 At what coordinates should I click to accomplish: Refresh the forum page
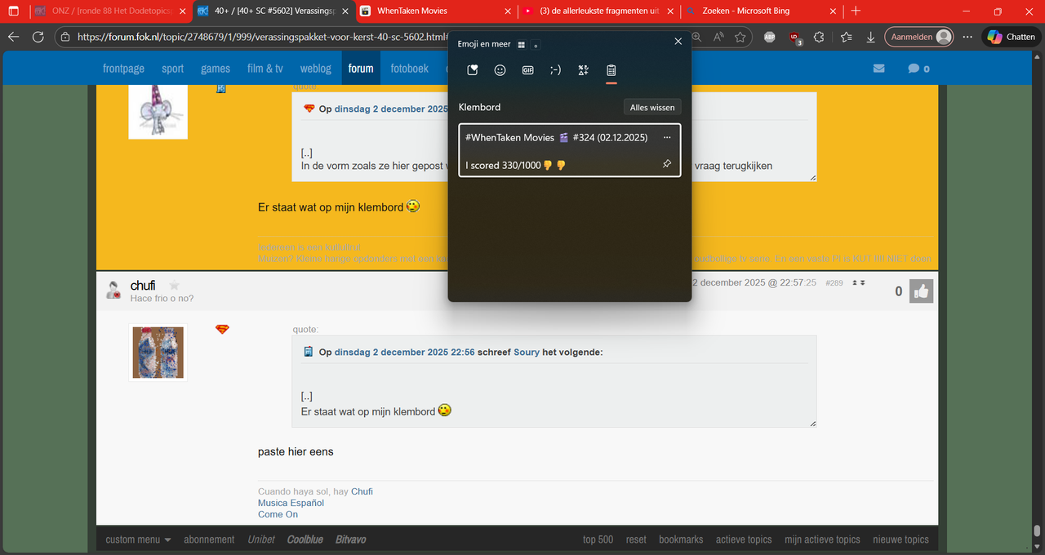(38, 37)
